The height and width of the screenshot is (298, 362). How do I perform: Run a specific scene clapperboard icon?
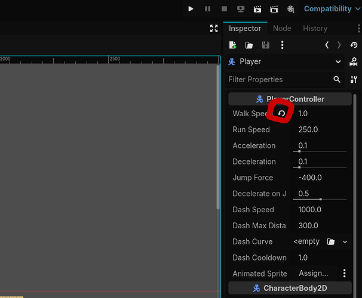(x=274, y=9)
